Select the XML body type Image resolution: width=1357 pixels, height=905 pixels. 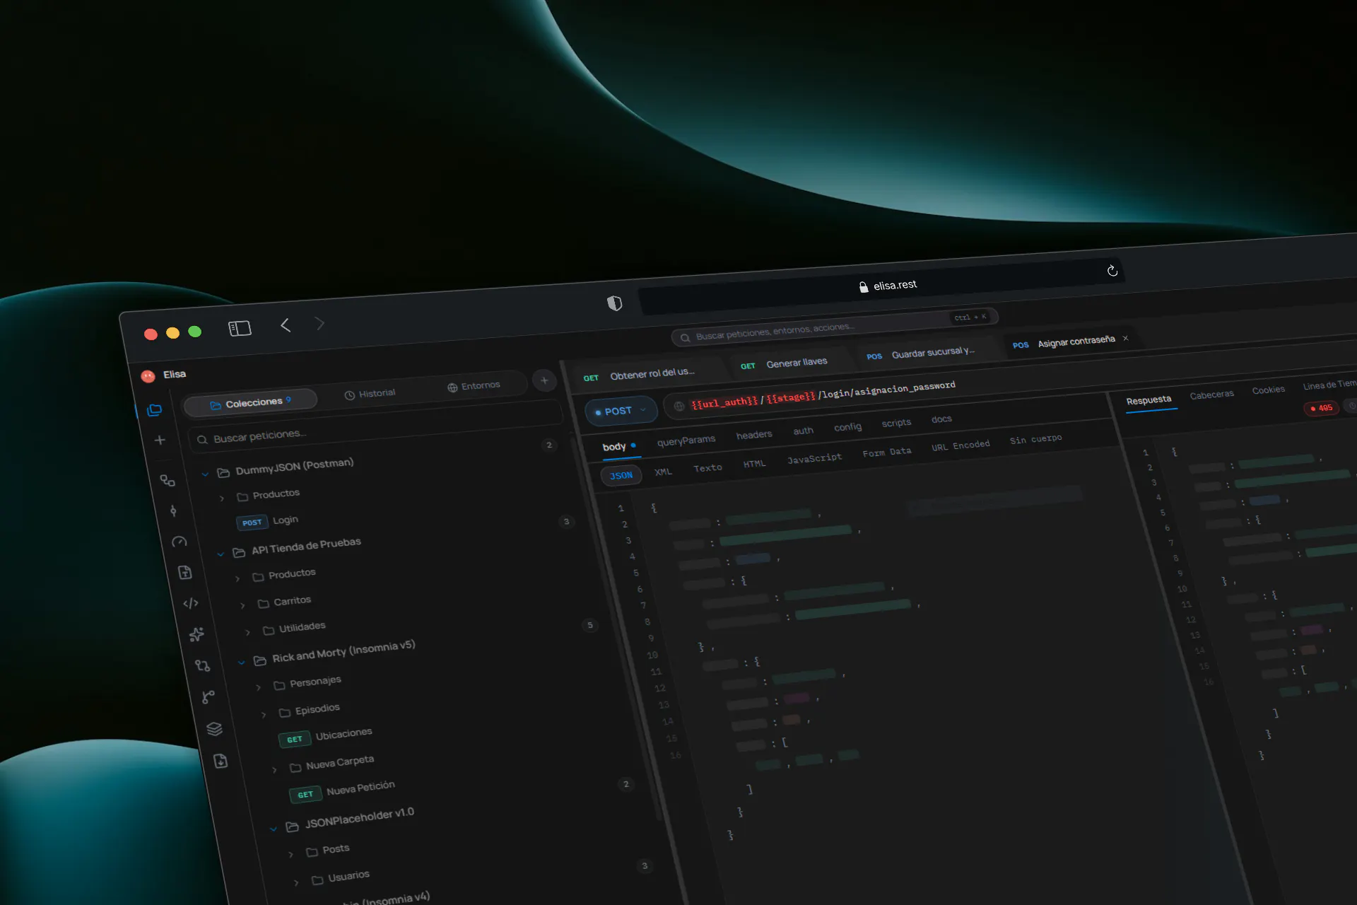[663, 472]
